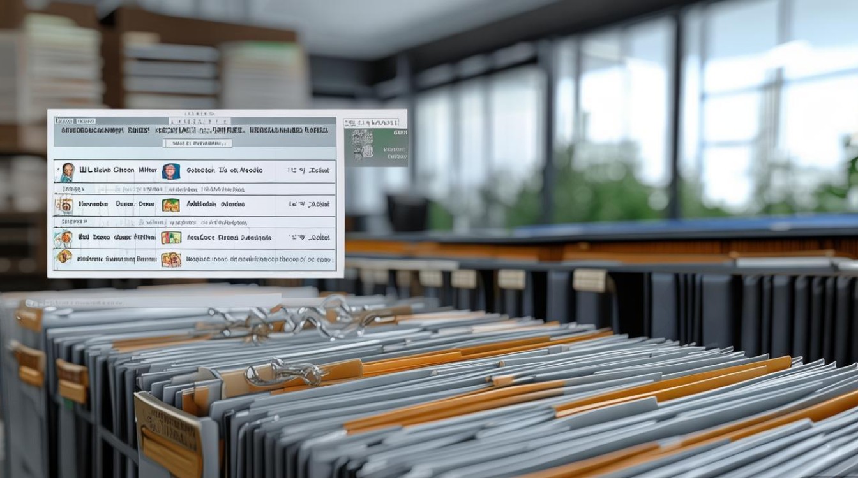858x478 pixels.
Task: Select the red and green picture icon in third row
Action: (170, 238)
